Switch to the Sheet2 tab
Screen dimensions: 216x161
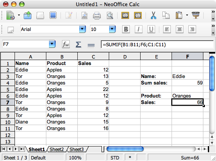coord(57,149)
